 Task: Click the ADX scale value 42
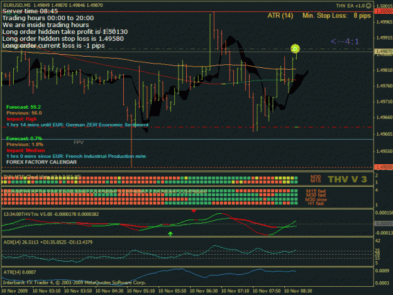tap(377, 241)
